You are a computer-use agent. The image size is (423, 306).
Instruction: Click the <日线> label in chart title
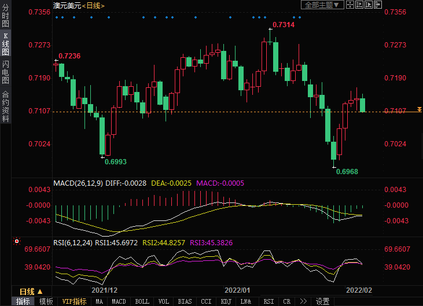tap(93, 5)
